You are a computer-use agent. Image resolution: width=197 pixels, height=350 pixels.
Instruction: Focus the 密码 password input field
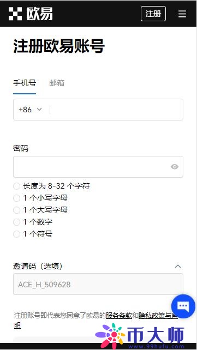coord(98,167)
